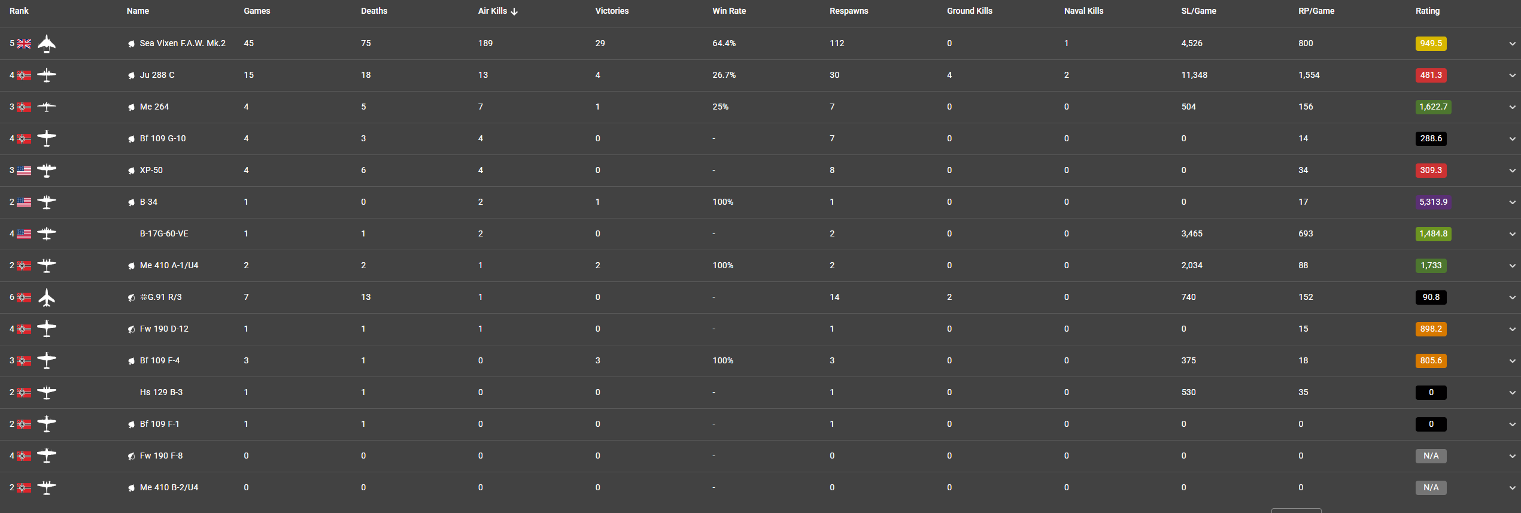Sort by the Rating column header
The height and width of the screenshot is (513, 1521).
(x=1428, y=11)
